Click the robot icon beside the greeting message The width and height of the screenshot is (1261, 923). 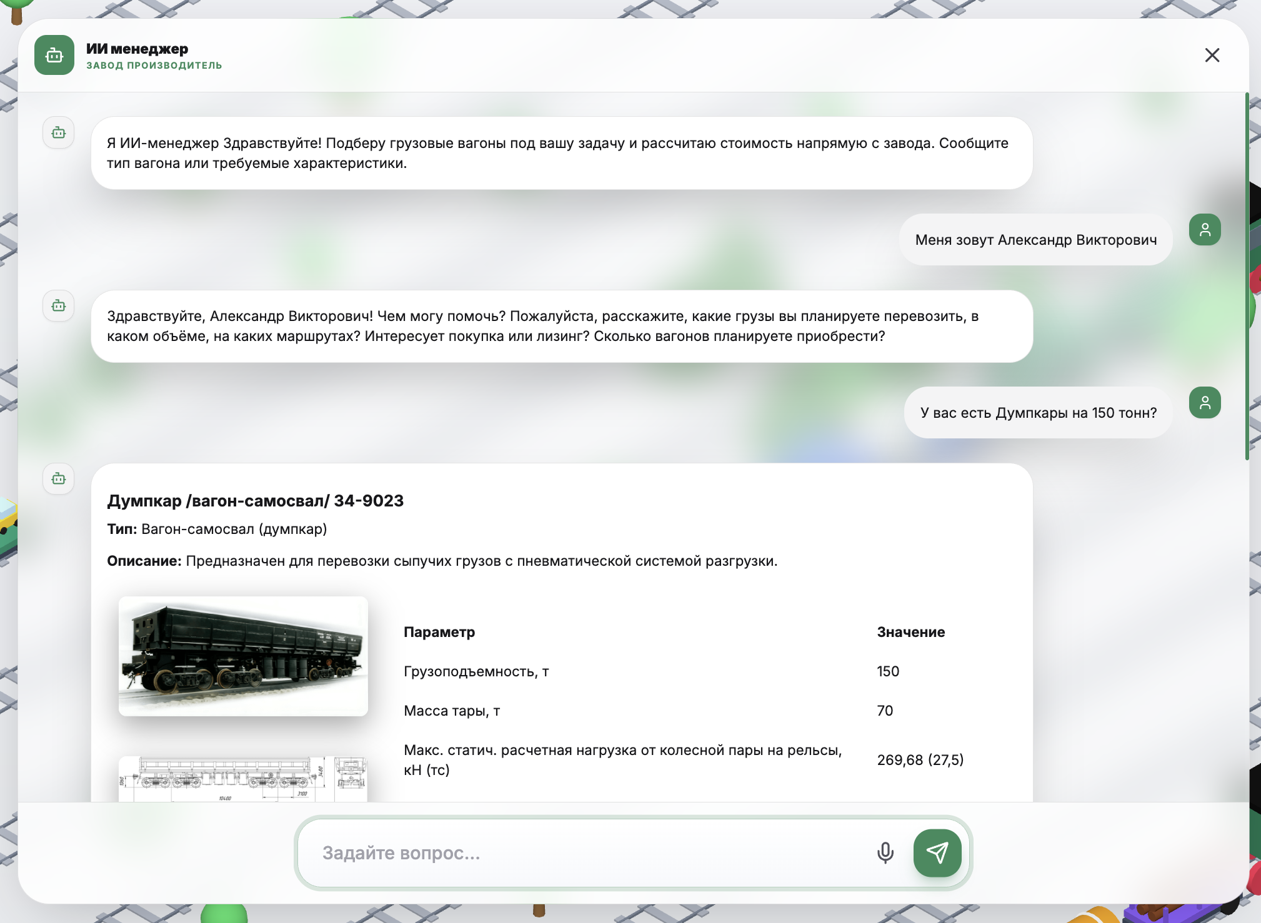(57, 132)
